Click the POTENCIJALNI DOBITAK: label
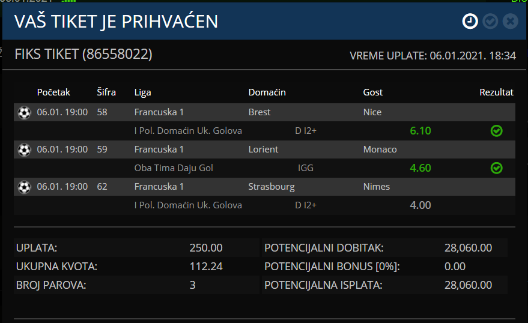Image resolution: width=528 pixels, height=323 pixels. point(324,248)
